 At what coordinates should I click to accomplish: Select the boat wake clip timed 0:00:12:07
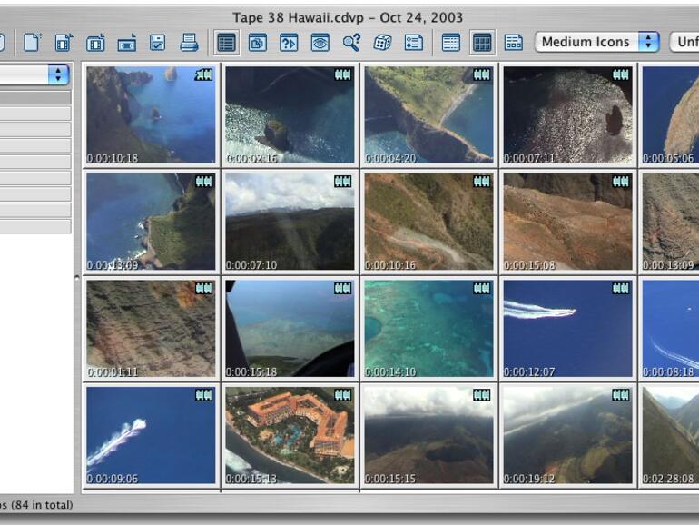568,329
